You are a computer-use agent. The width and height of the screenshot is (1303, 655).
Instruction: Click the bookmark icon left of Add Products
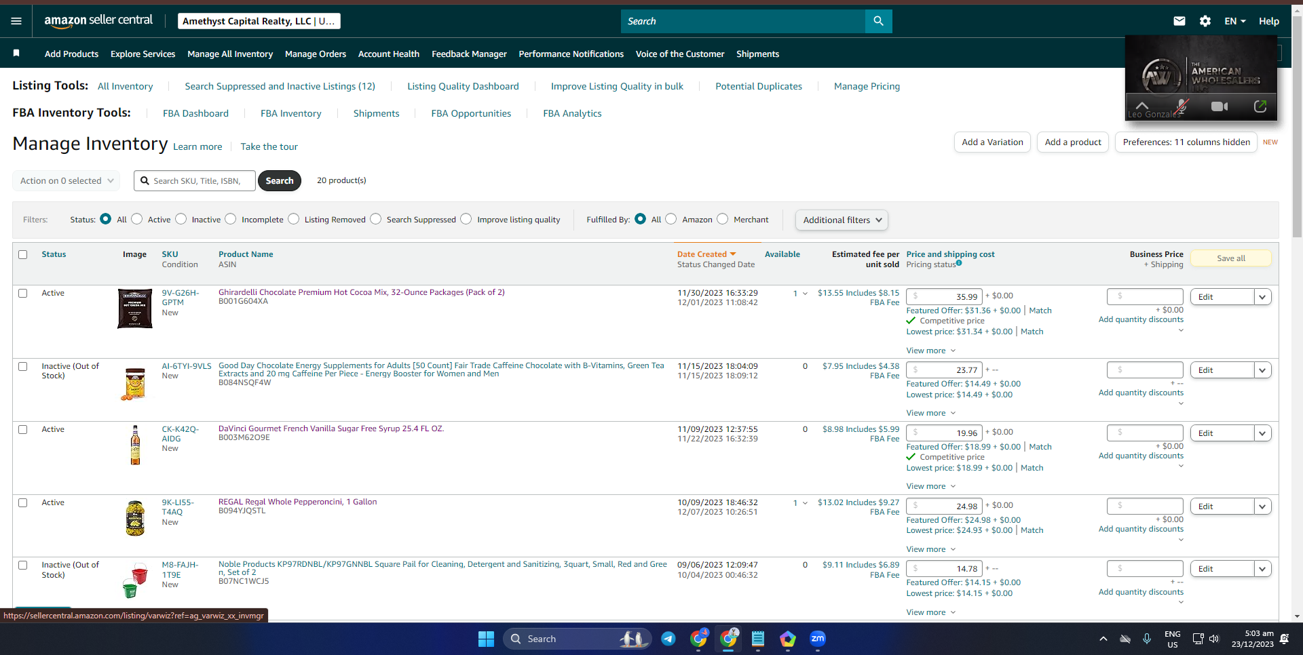pos(16,53)
